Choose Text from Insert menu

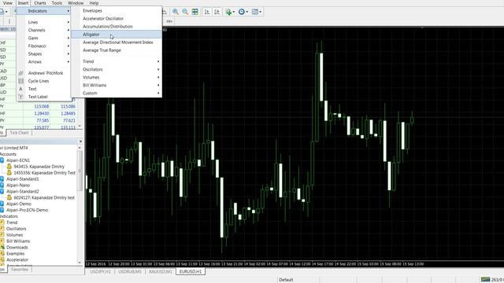pos(44,89)
